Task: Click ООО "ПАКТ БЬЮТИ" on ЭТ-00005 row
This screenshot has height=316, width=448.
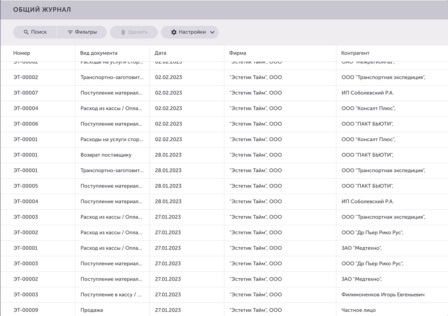Action: coord(367,186)
